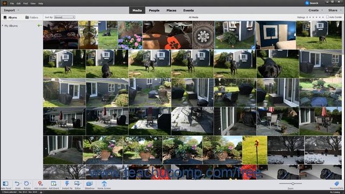Open the Sort By Newest combo box
Image resolution: width=345 pixels, height=194 pixels.
click(65, 17)
